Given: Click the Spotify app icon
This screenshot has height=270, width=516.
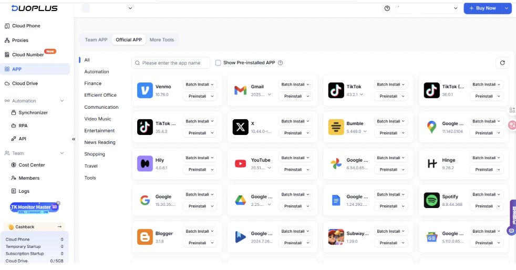Looking at the screenshot, I should pos(431,200).
